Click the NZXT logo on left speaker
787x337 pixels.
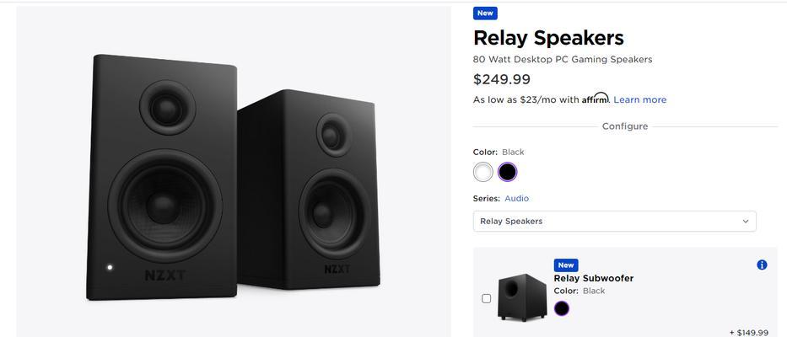165,275
